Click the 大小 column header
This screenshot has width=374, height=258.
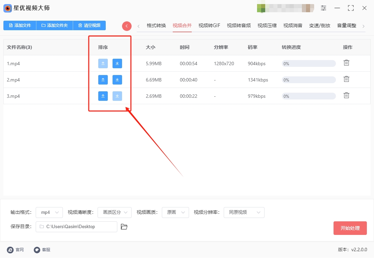tap(151, 47)
